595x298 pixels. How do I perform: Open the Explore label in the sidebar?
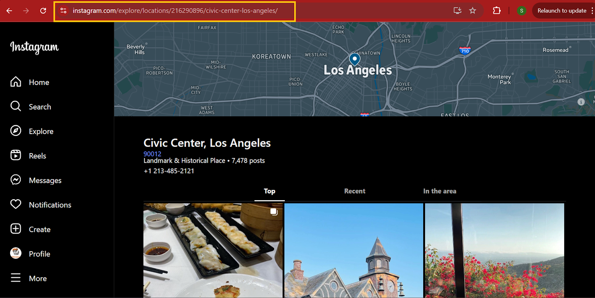point(41,132)
